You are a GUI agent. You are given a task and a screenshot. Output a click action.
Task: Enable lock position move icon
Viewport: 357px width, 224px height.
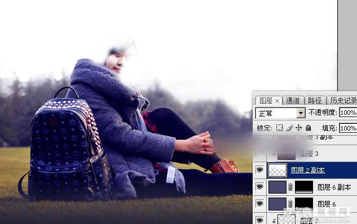298,128
